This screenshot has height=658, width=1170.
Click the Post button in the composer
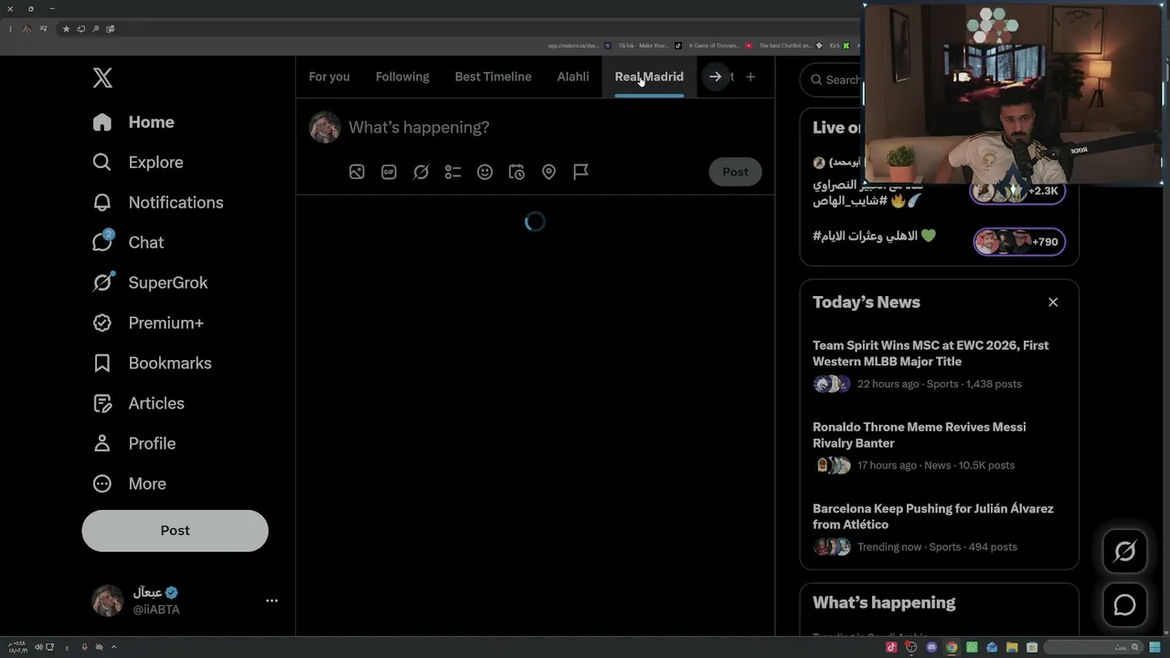pyautogui.click(x=735, y=172)
